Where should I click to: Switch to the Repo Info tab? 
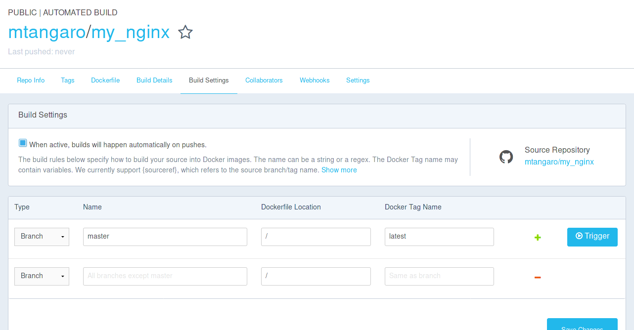[x=31, y=81]
